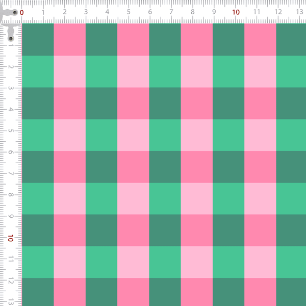Click number 3 on the vertical ruler

[11, 88]
